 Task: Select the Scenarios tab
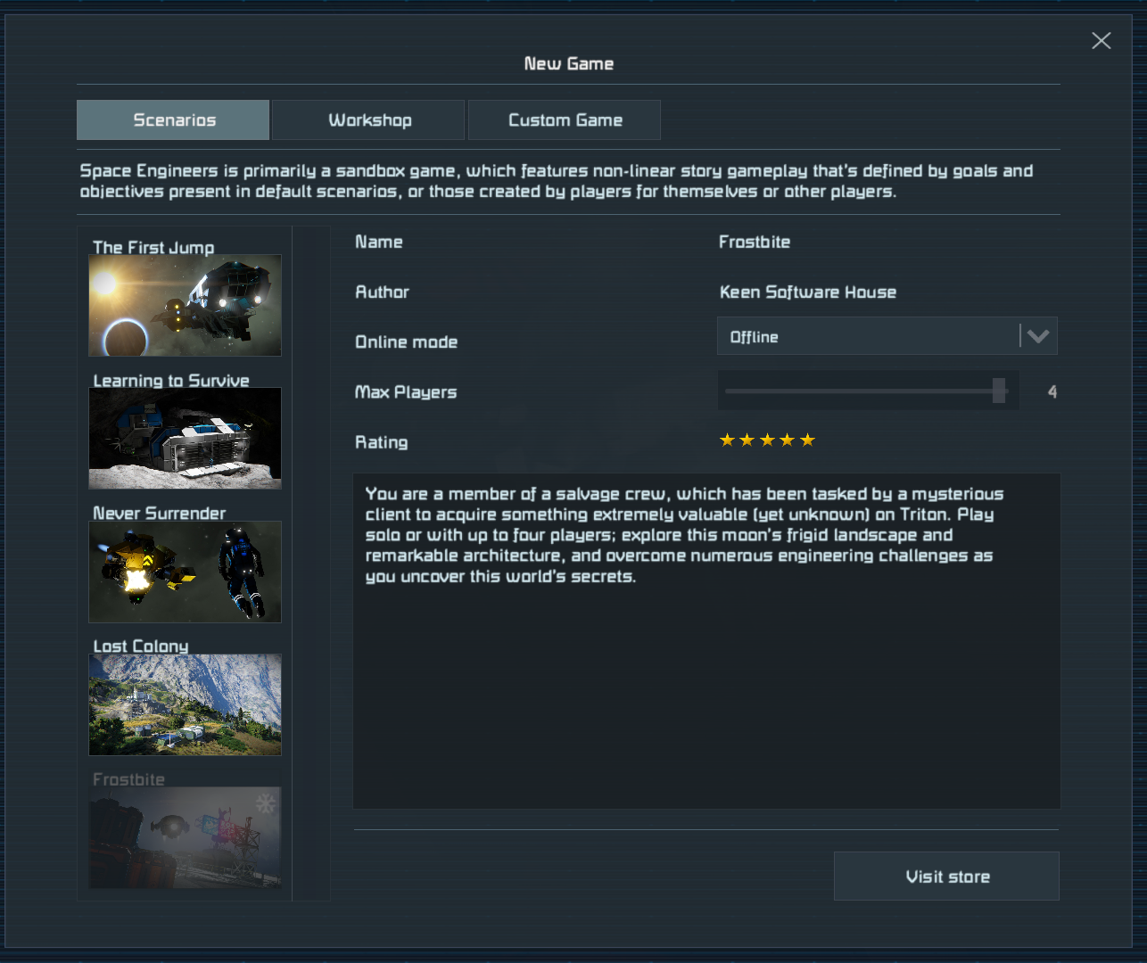173,120
